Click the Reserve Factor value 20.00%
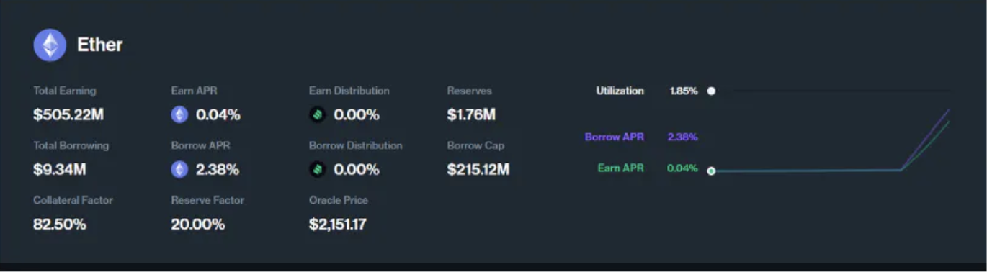987x272 pixels. pos(198,224)
